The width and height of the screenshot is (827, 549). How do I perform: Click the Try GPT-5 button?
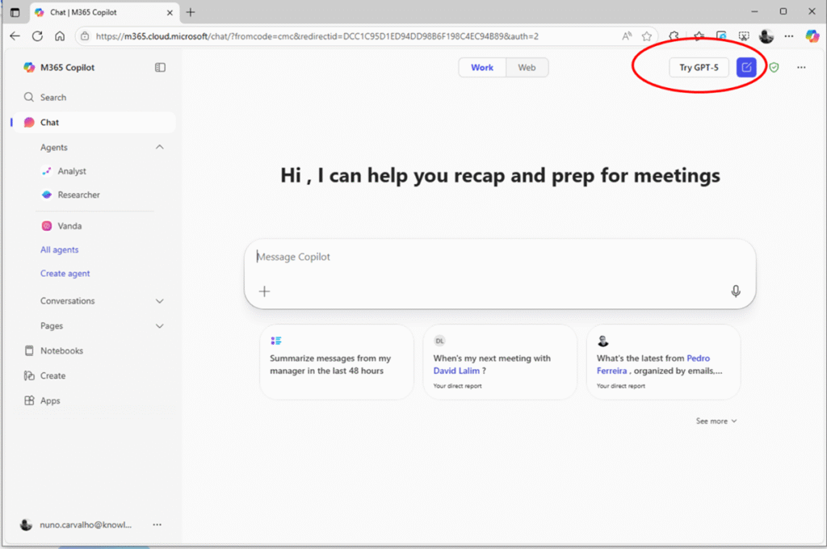(x=699, y=68)
